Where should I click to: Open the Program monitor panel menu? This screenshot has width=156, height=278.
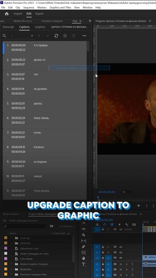(x=150, y=21)
